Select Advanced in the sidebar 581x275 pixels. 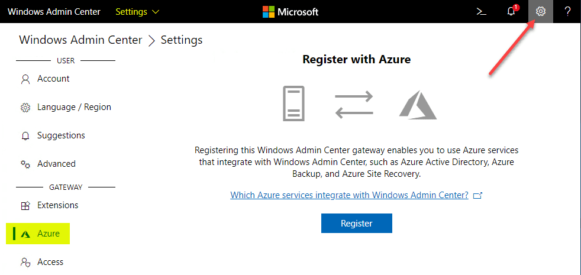[56, 164]
